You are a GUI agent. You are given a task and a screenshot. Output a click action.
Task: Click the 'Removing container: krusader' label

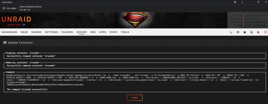coord(23,63)
